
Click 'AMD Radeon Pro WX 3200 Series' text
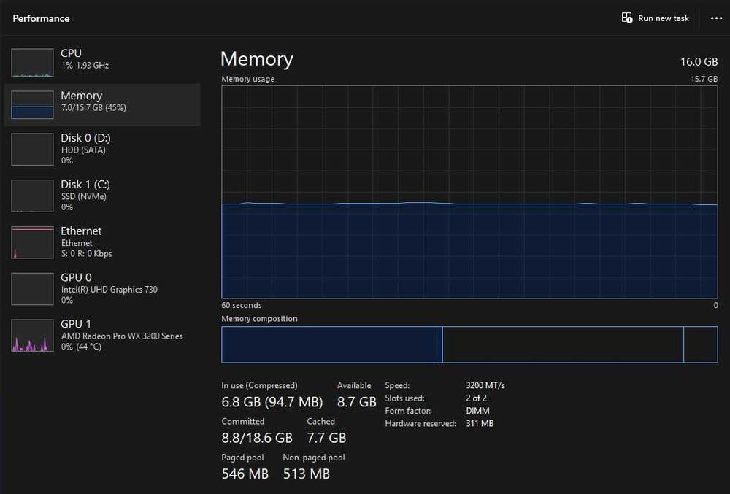[122, 336]
